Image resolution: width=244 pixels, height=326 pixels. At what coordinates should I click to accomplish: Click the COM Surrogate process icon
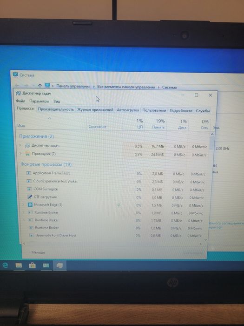pos(29,189)
